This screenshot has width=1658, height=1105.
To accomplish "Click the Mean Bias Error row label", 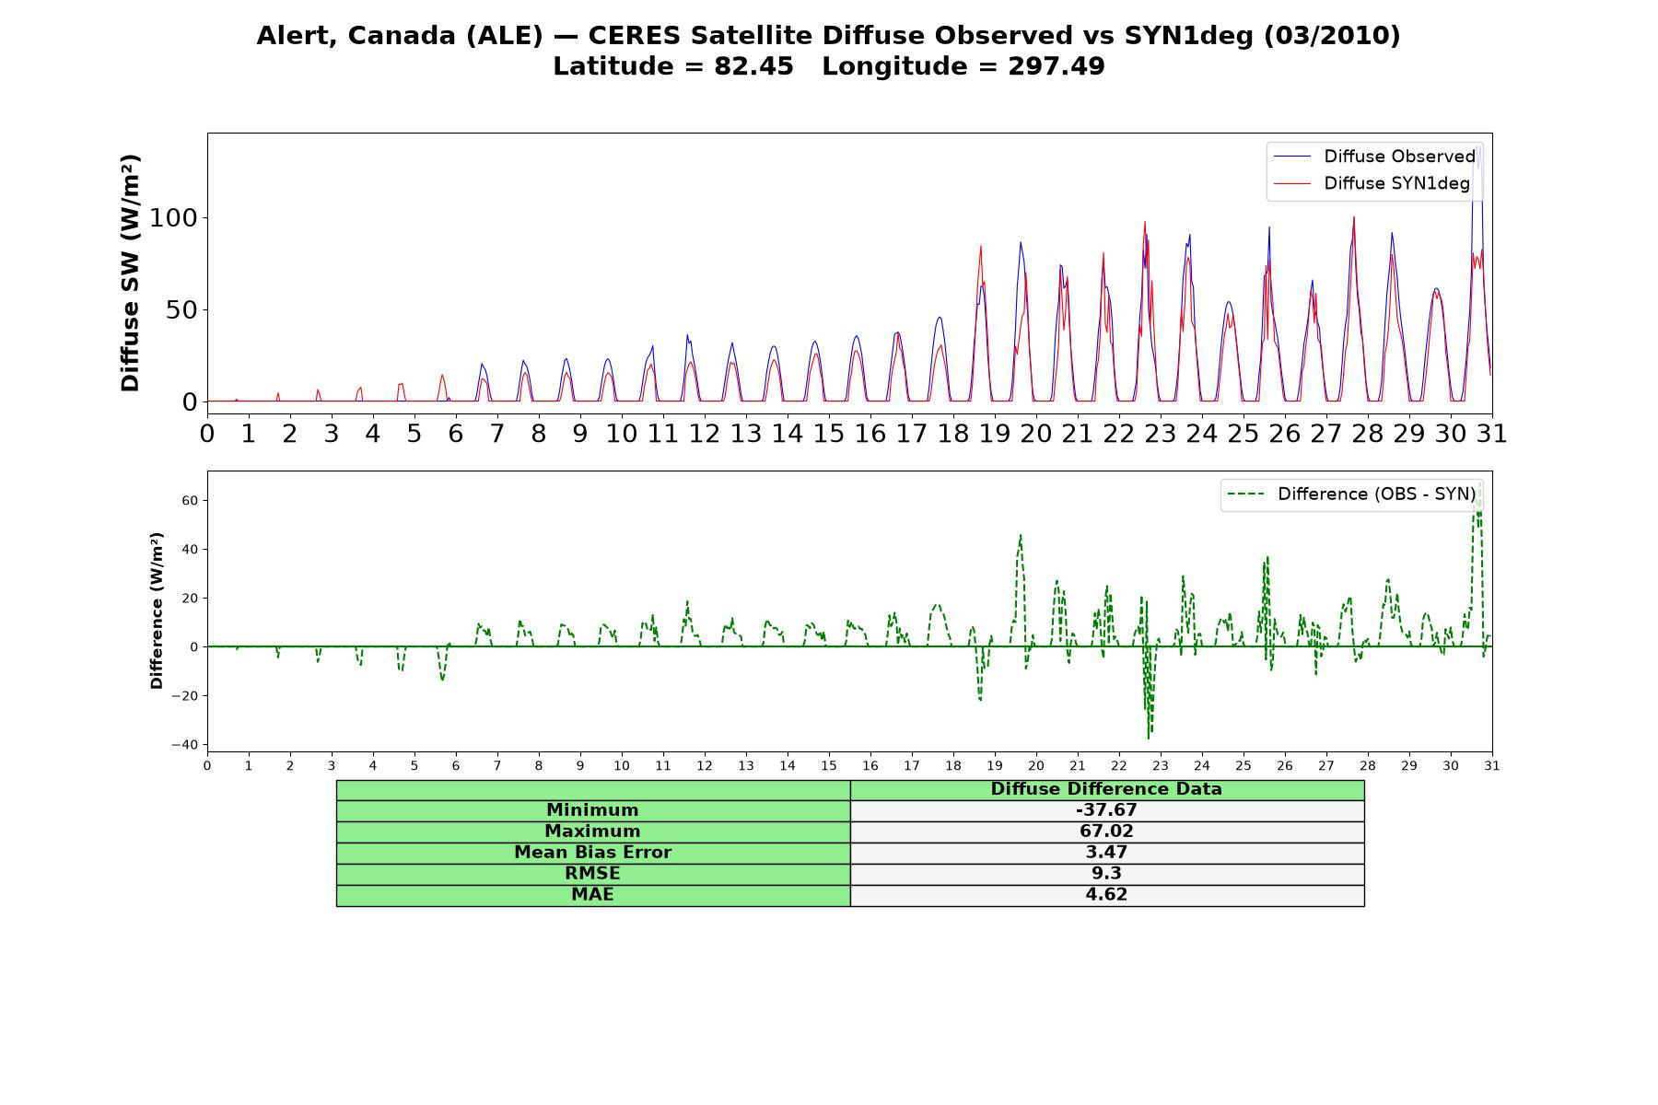I will click(x=592, y=853).
